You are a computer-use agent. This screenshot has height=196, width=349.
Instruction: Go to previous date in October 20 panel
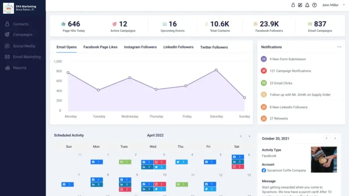327,138
